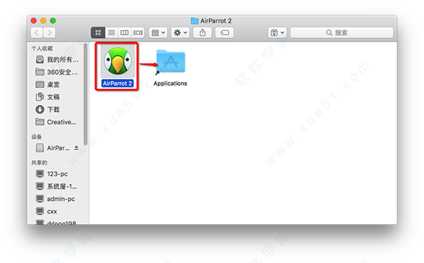Open the device dropdown beside the search field

point(277,32)
